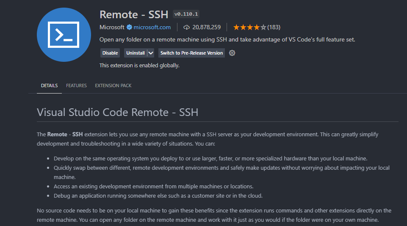407x226 pixels.
Task: Click the five-star rating icons
Action: tap(250, 27)
